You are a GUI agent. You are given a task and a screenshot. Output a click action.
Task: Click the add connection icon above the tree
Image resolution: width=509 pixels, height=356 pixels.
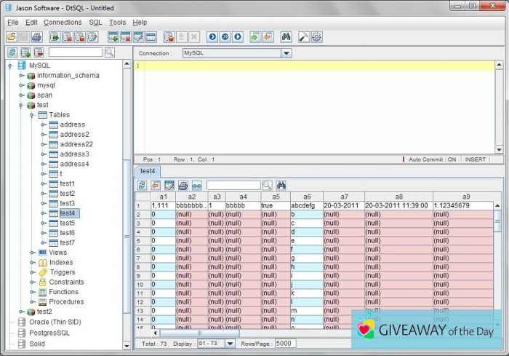pyautogui.click(x=25, y=52)
